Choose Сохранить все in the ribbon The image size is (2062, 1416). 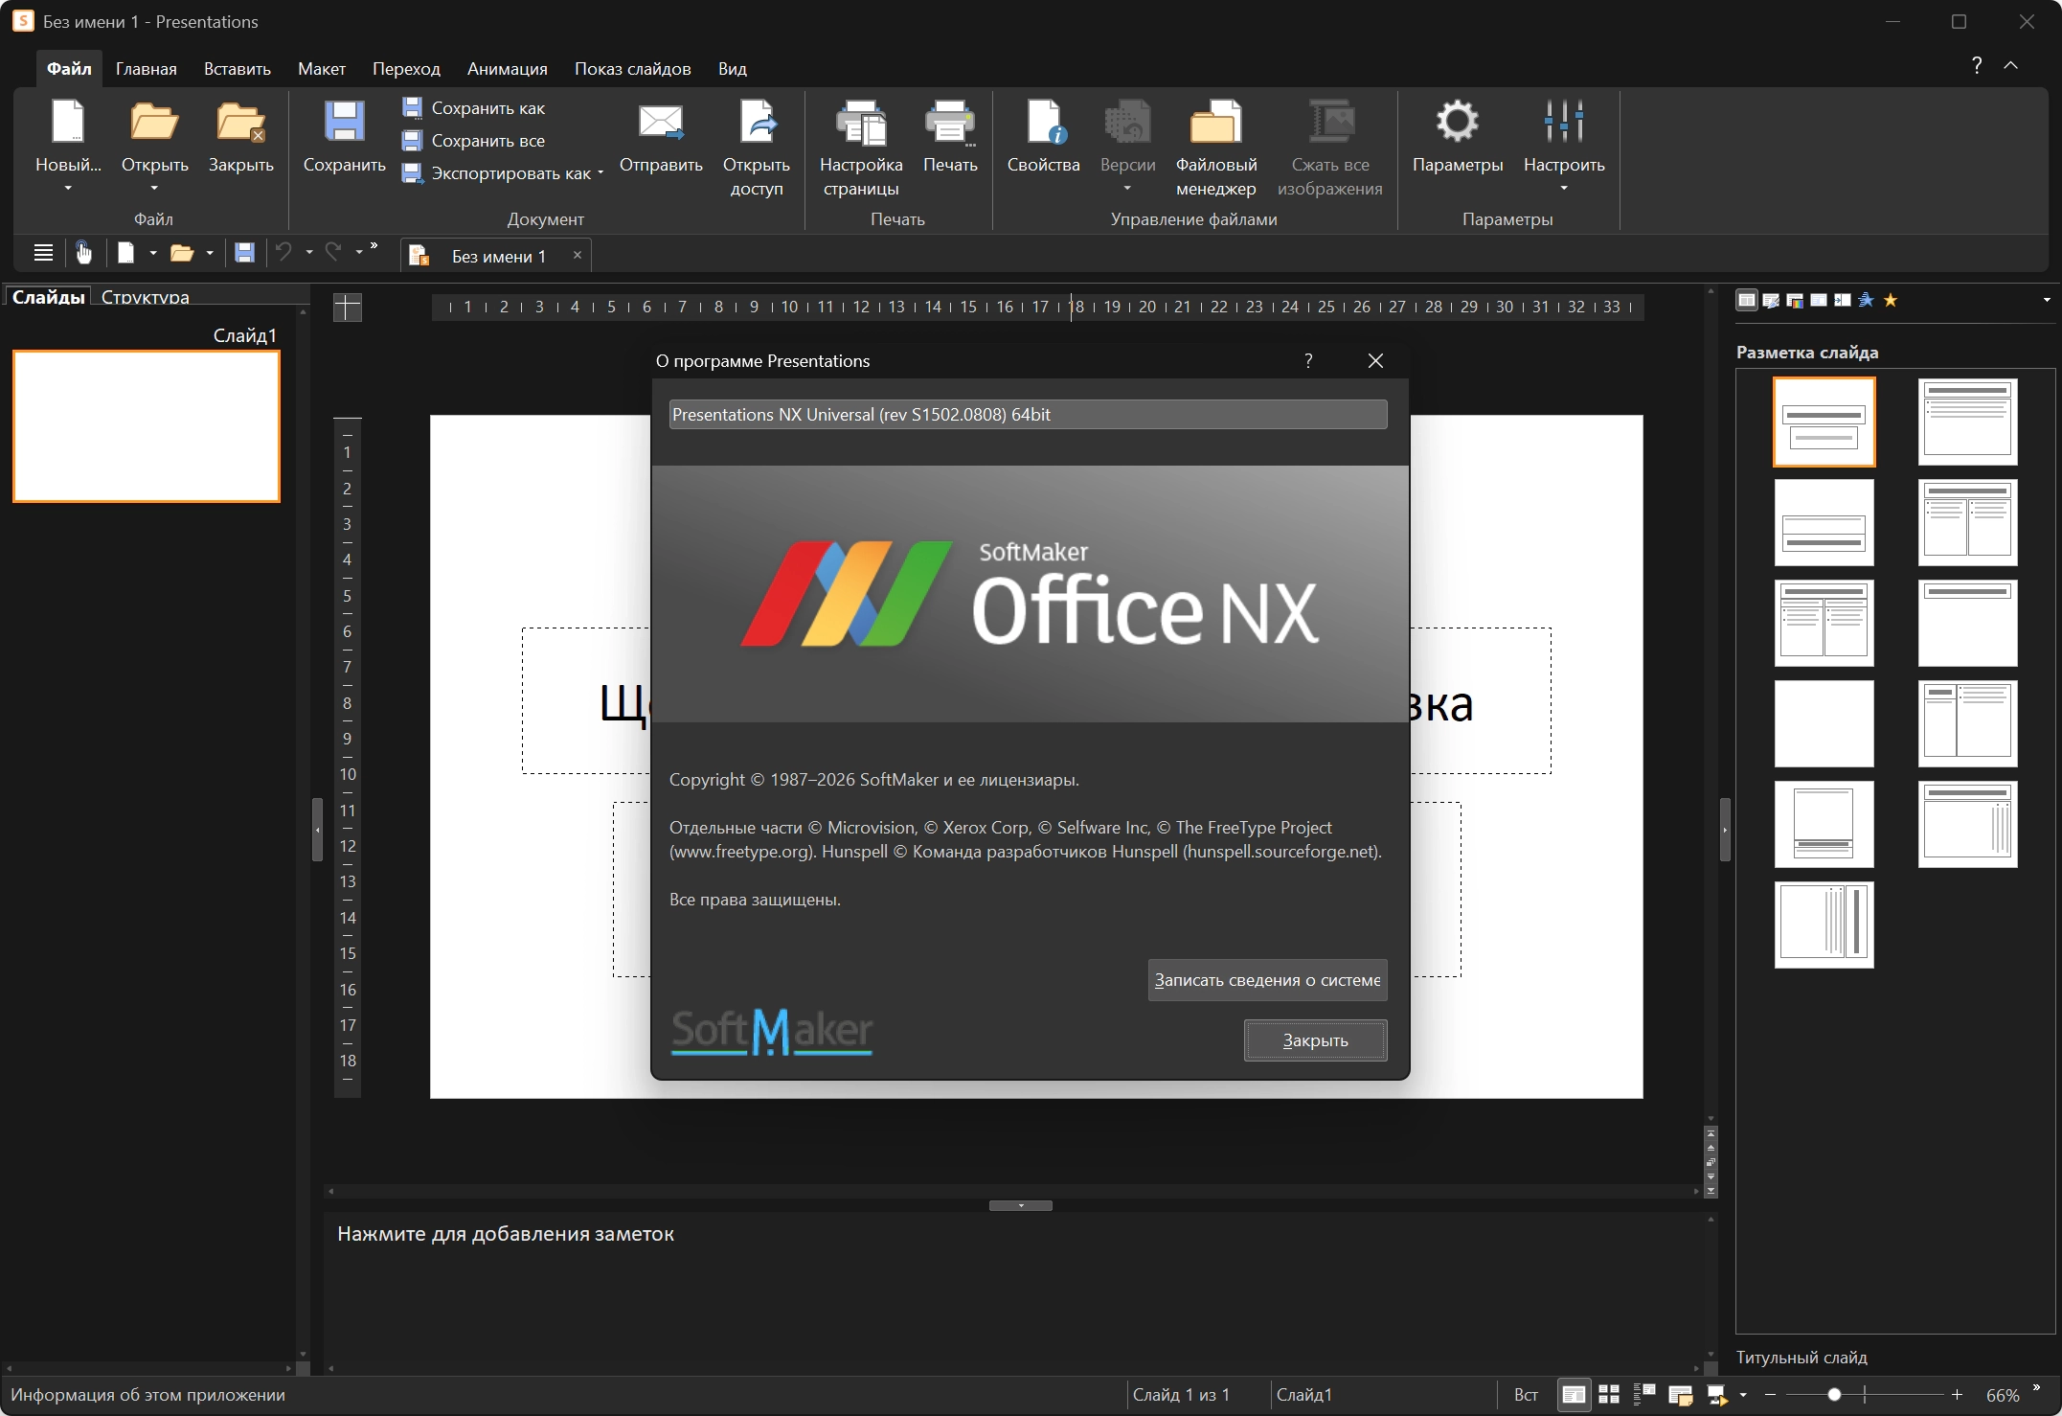click(474, 141)
